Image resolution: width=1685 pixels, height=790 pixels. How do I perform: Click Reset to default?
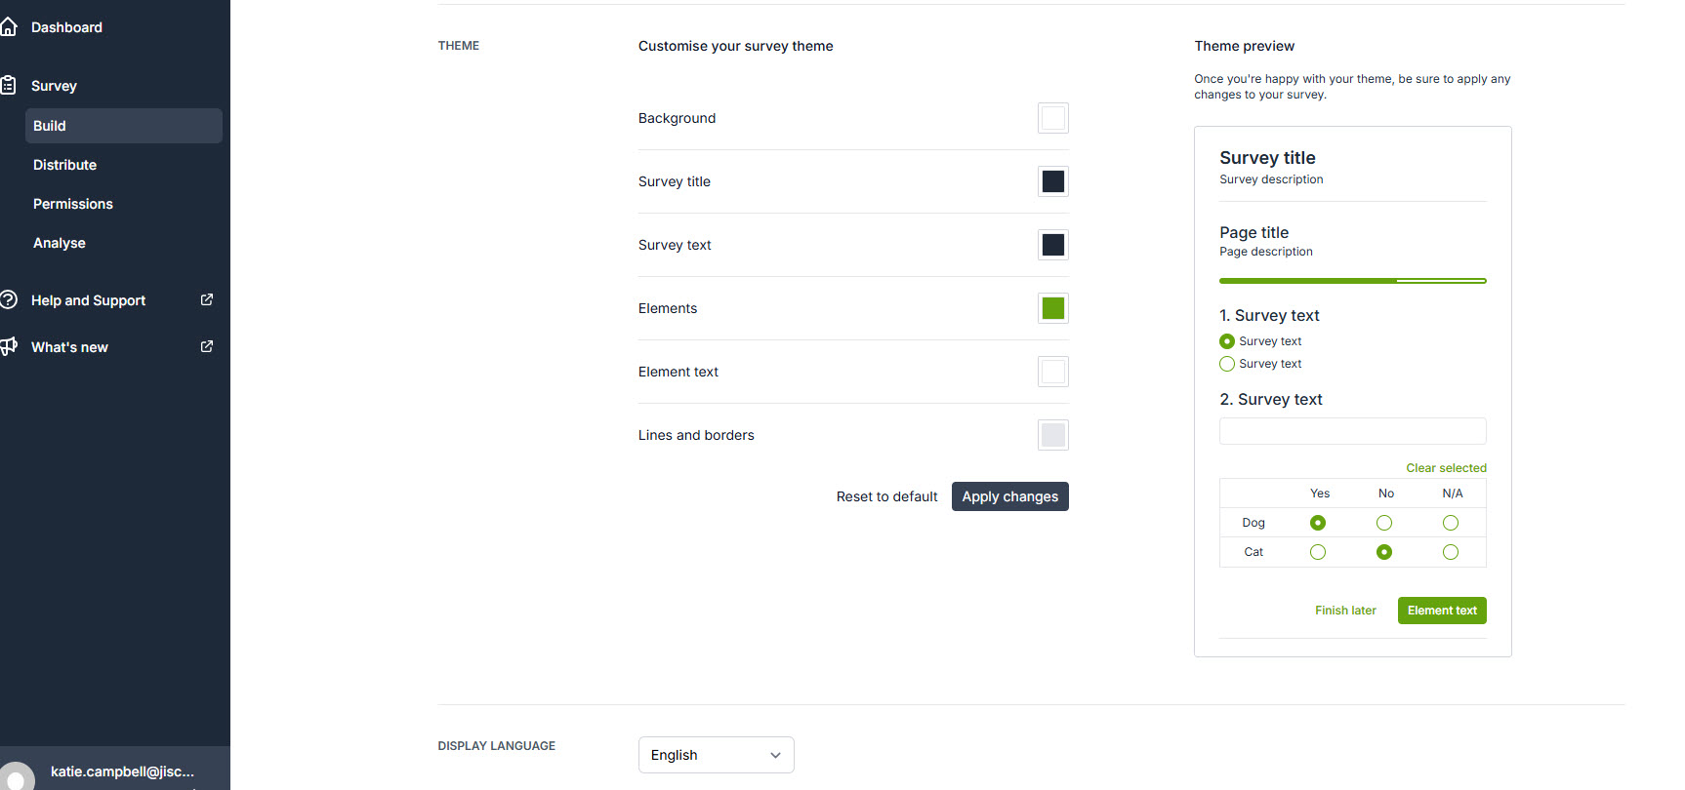(886, 496)
